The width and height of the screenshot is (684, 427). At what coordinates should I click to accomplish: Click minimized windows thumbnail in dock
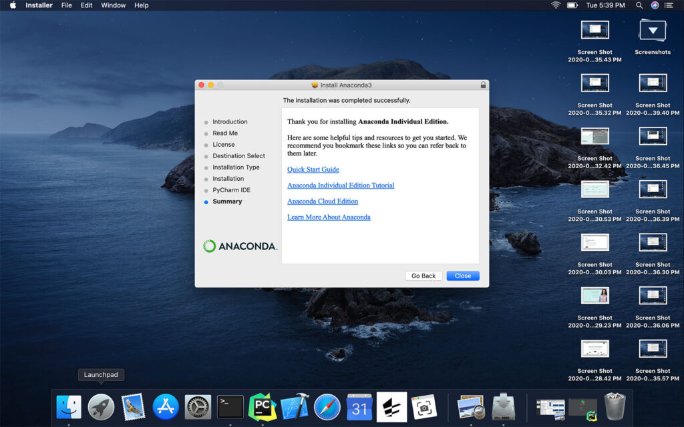[x=550, y=409]
